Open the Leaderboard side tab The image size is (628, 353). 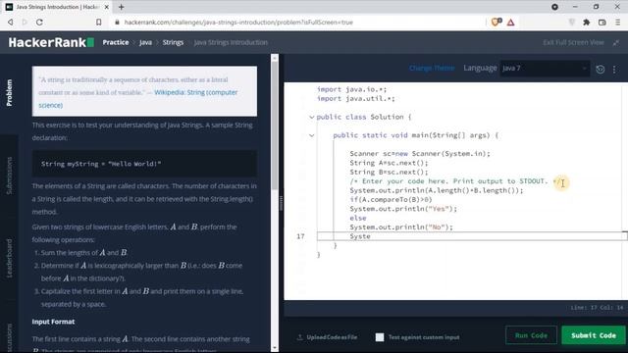[9, 258]
